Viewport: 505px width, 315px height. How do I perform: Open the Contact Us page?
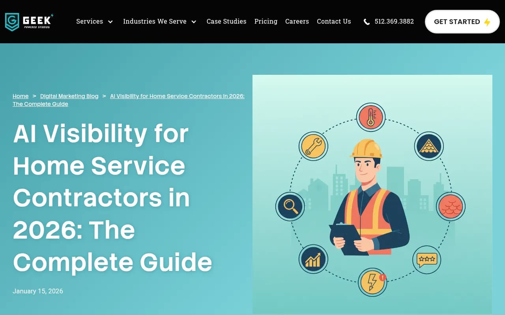(x=334, y=21)
